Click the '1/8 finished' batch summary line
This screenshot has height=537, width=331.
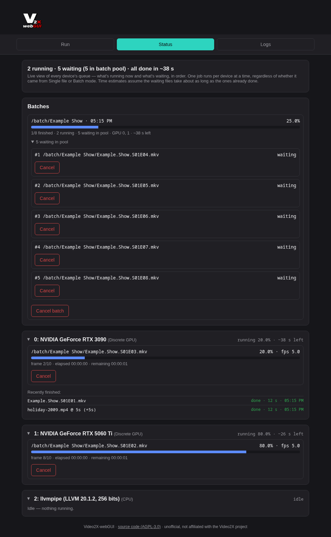(91, 133)
